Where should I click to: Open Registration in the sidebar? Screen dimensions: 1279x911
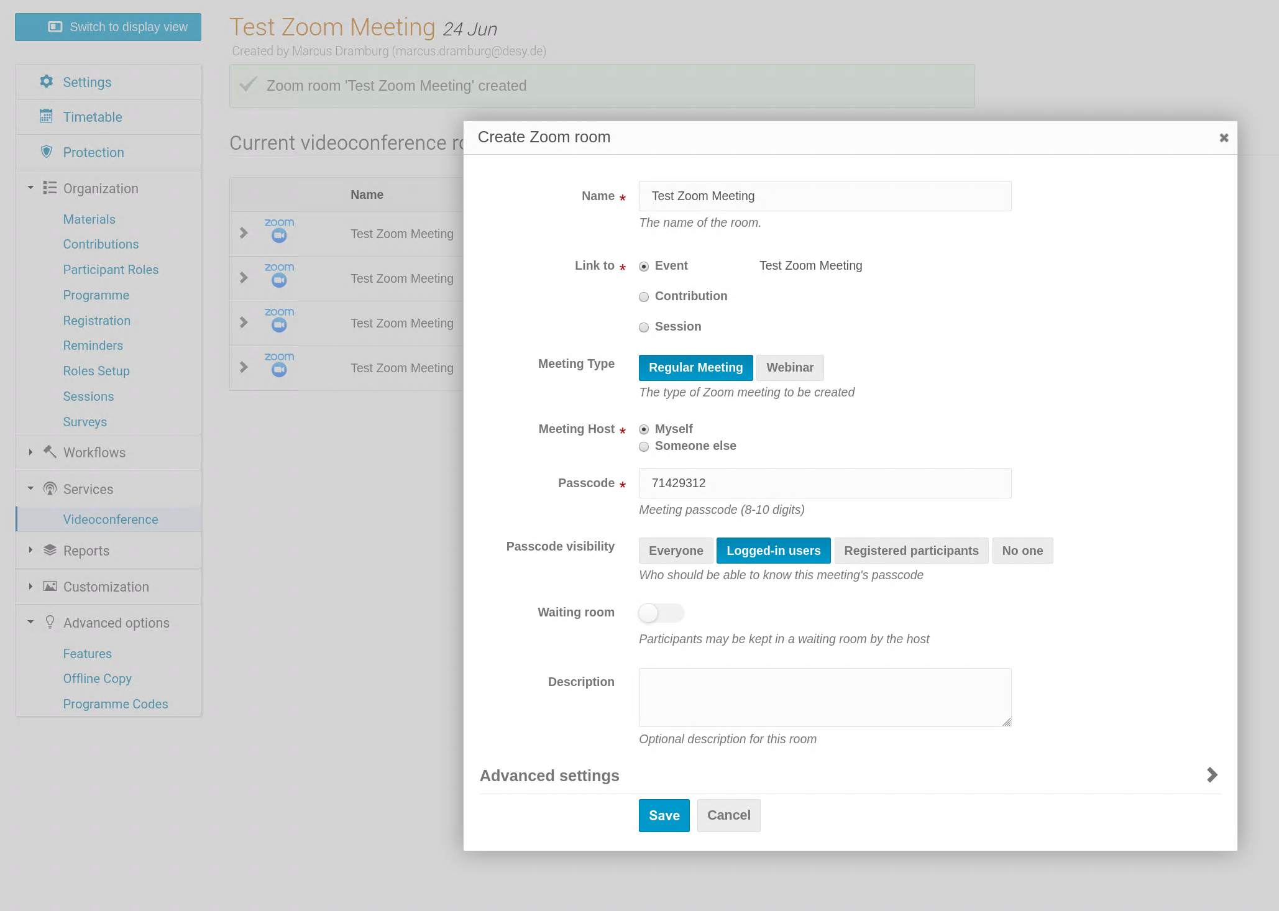(x=96, y=321)
